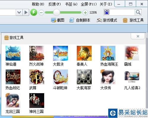The image size is (148, 118).
Task: Click the 截图 screenshot tool
Action: (58, 20)
